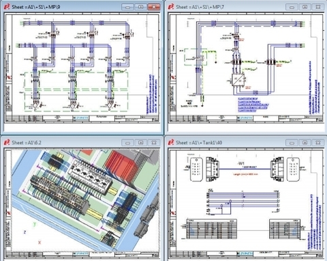The height and width of the screenshot is (261, 327).
Task: Close the Sheet =A1\+S1\+MP\9 window
Action: 154,7
